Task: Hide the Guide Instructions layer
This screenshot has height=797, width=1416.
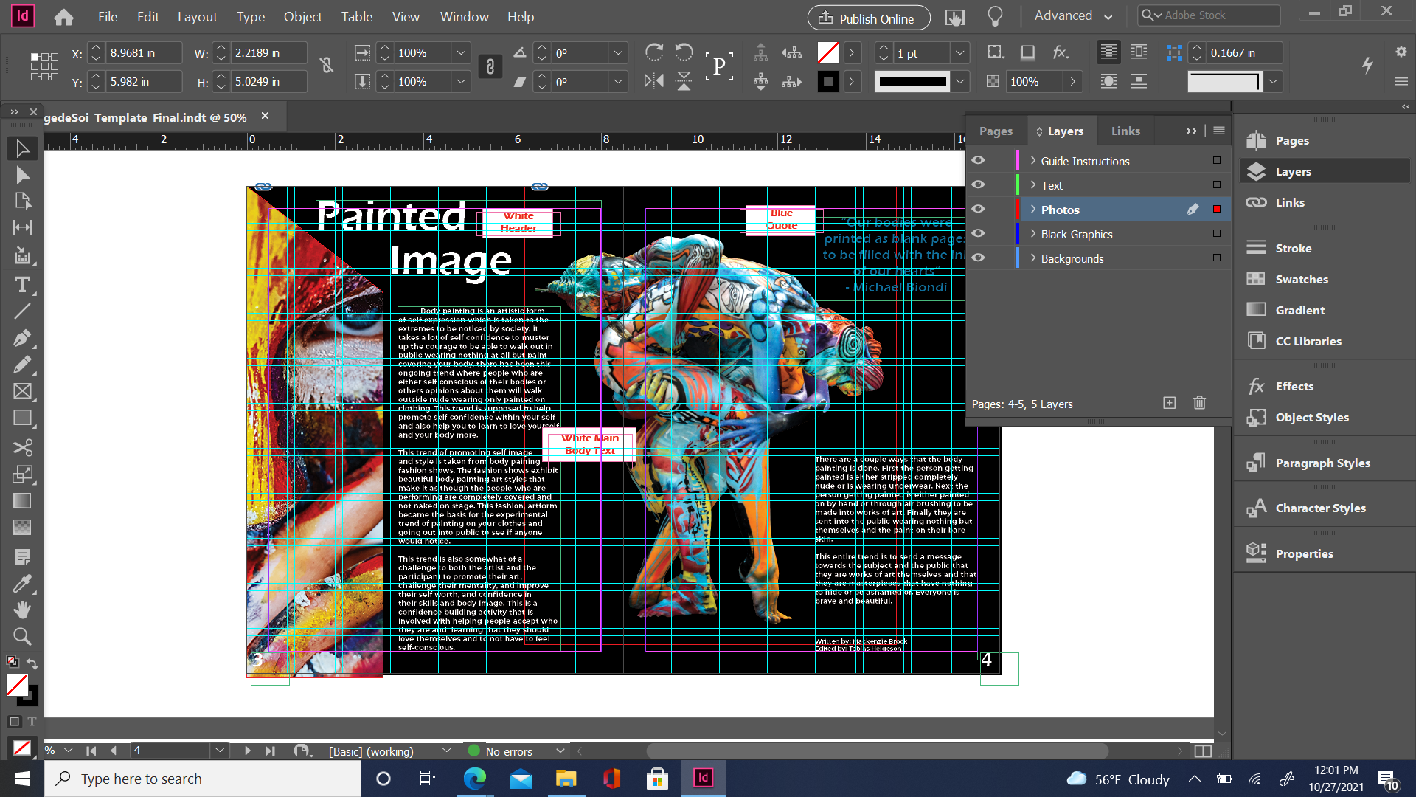Action: pos(978,161)
